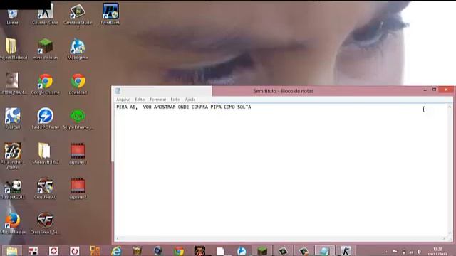Open the capture-1 video file
Screen dimensions: 456x256
pyautogui.click(x=78, y=154)
